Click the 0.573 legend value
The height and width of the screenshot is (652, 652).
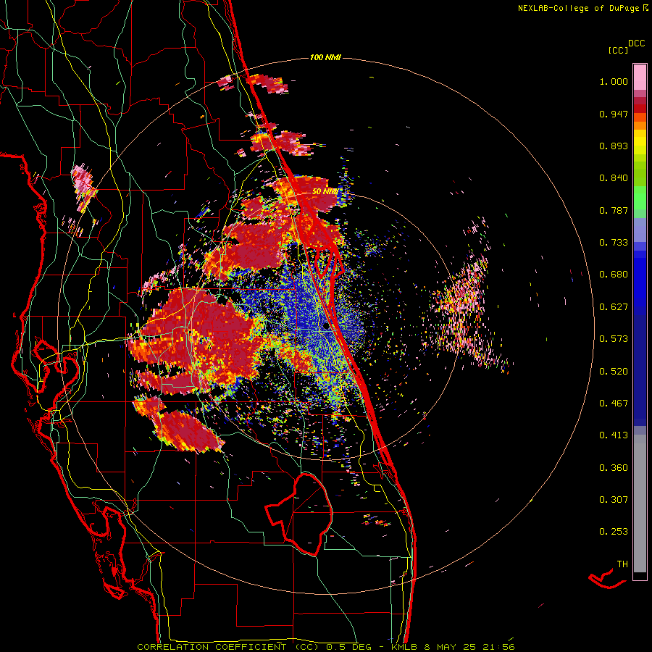[x=614, y=339]
